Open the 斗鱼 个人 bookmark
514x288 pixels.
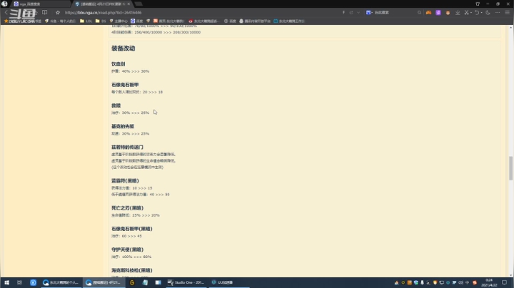[60, 21]
